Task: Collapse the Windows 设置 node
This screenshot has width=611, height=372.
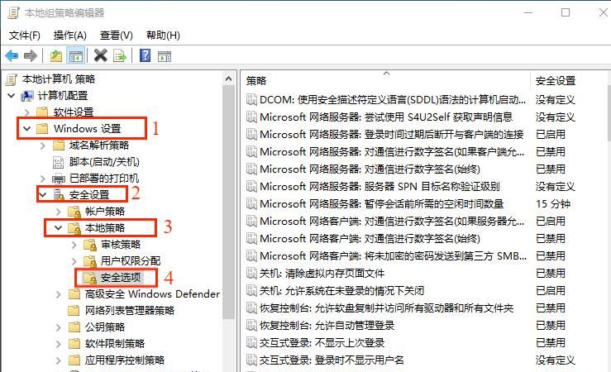Action: [x=27, y=128]
